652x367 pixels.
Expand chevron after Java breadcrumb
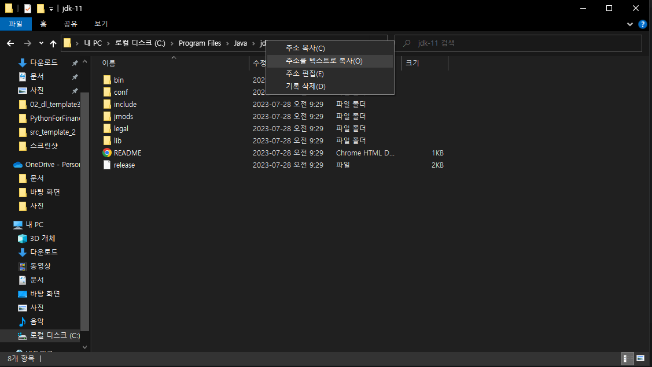click(x=253, y=43)
